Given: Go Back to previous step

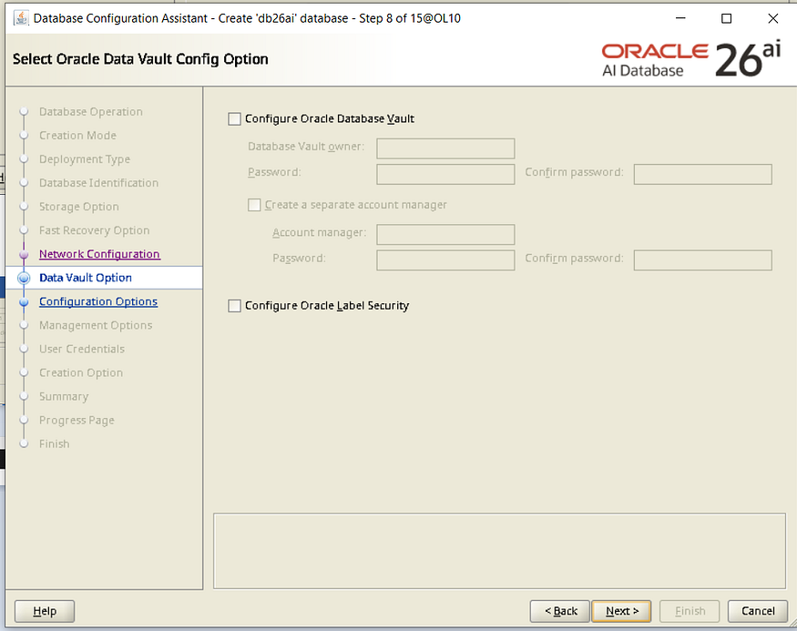Looking at the screenshot, I should [560, 611].
